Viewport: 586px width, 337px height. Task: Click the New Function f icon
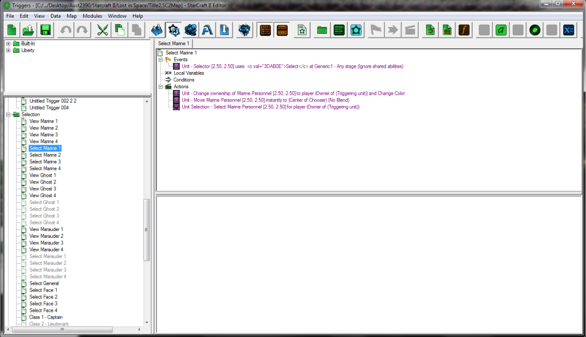click(x=464, y=30)
